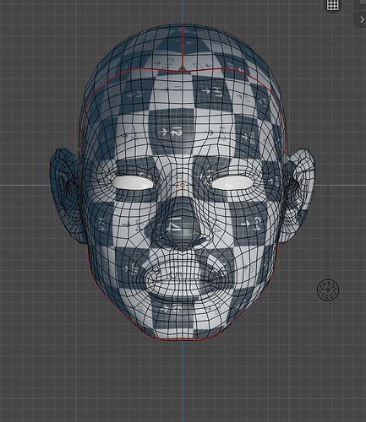Expand the sidebar with the chevron arrow
Viewport: 366px width, 422px height.
pos(362,19)
